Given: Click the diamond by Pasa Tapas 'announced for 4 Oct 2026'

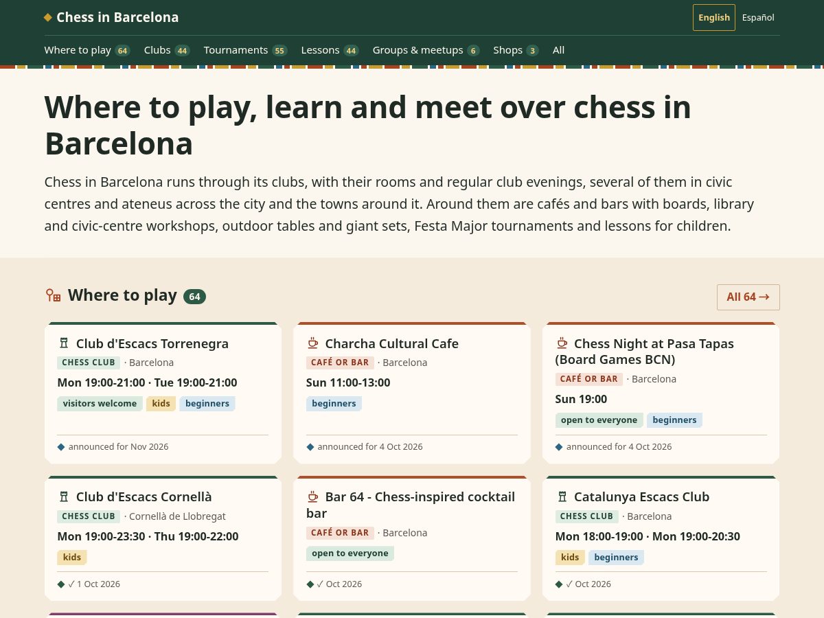Looking at the screenshot, I should 559,447.
